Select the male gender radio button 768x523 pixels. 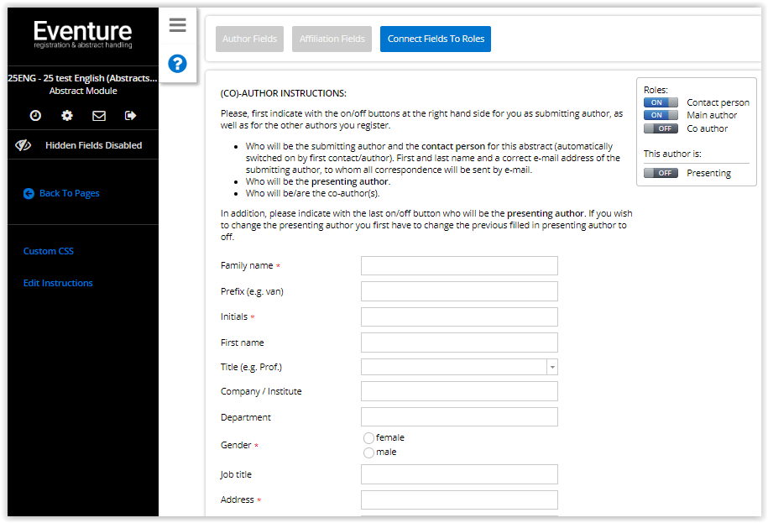click(368, 452)
